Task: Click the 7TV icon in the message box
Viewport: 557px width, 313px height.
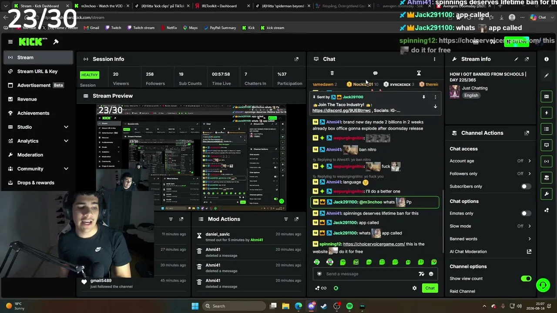Action: pos(421,274)
